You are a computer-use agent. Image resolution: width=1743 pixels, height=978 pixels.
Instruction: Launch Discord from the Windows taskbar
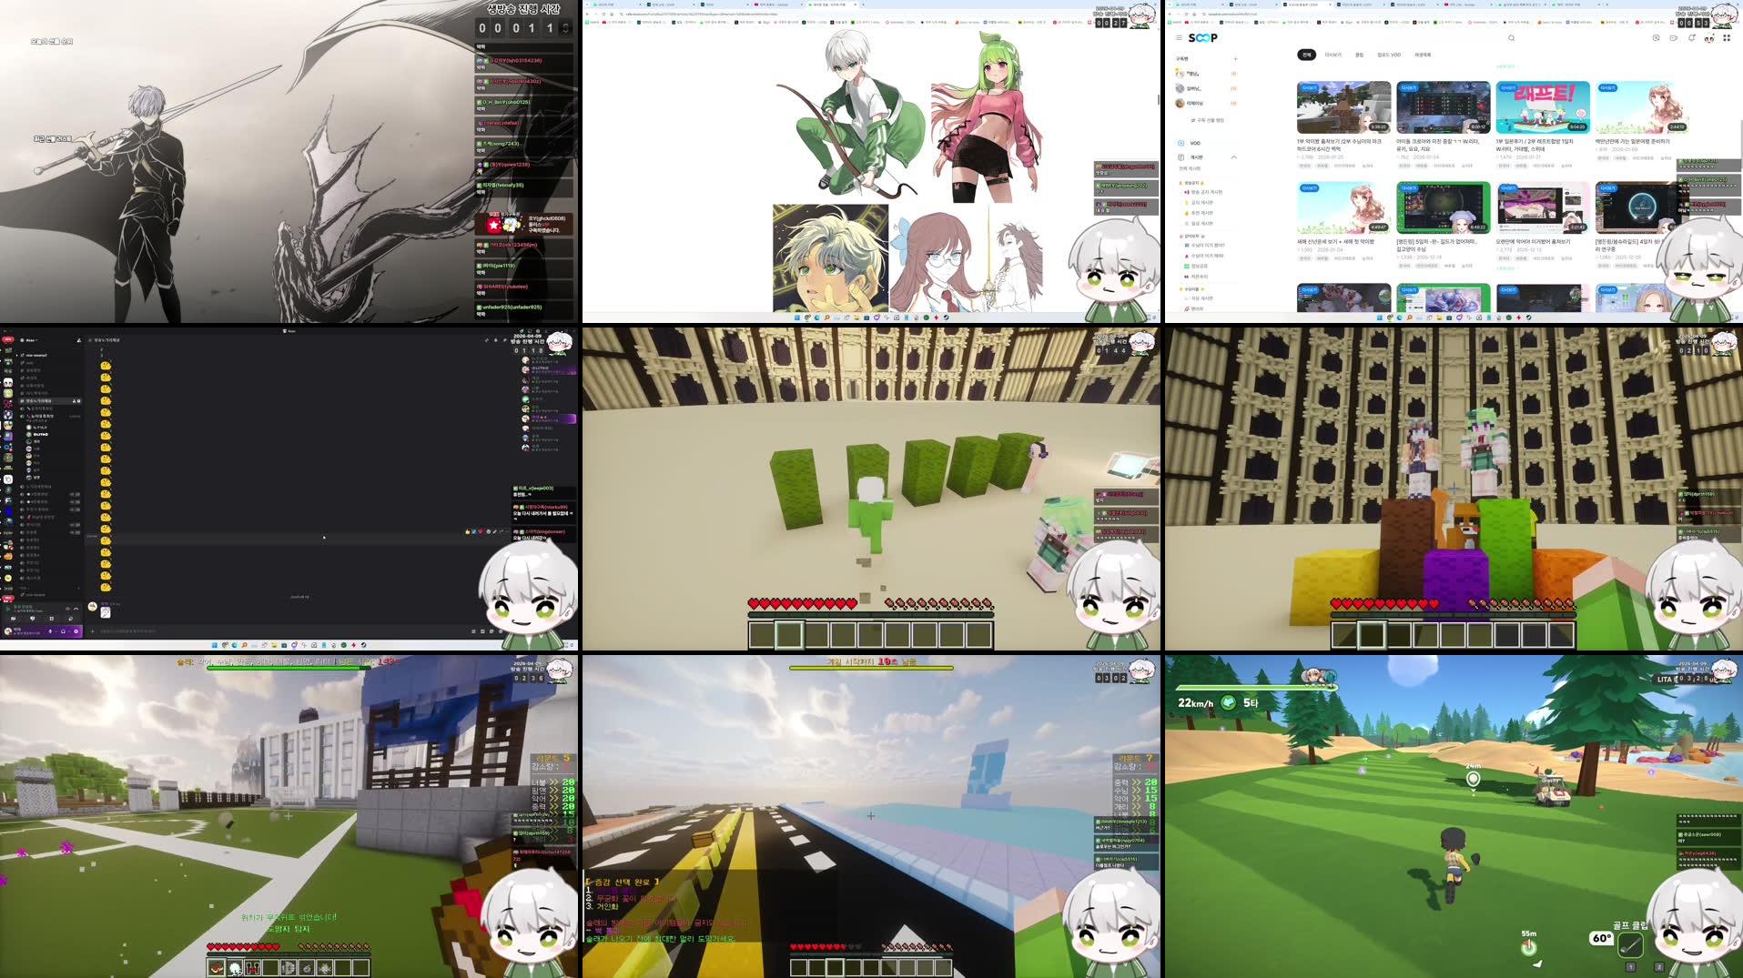294,645
